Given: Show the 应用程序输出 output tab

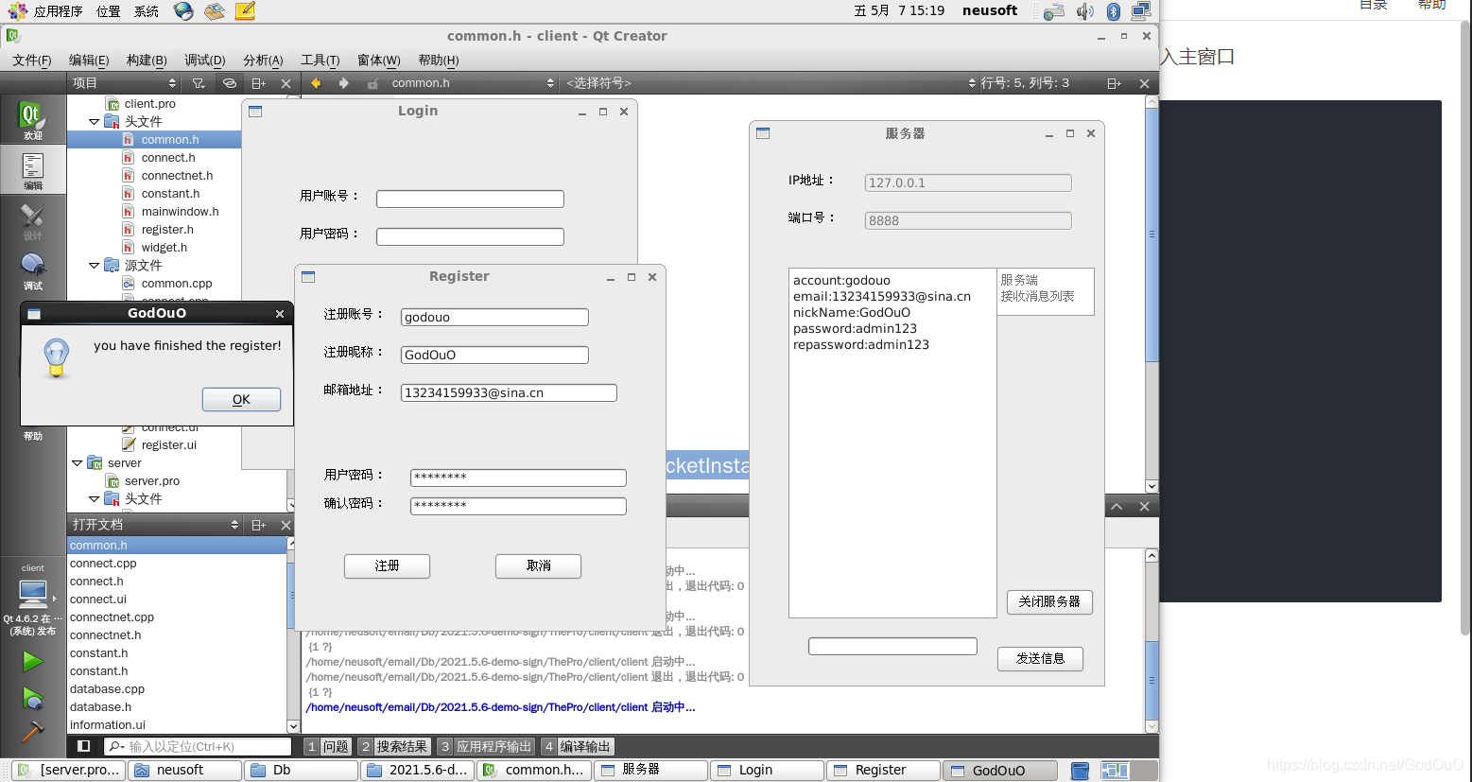Looking at the screenshot, I should (485, 747).
